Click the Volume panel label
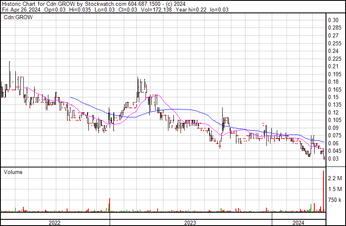The width and height of the screenshot is (346, 226). click(13, 172)
